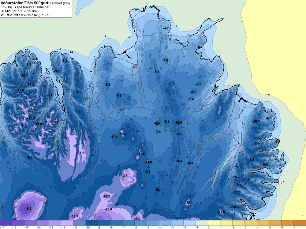Click the -8.4 temperature label
The image size is (306, 229).
point(156,72)
